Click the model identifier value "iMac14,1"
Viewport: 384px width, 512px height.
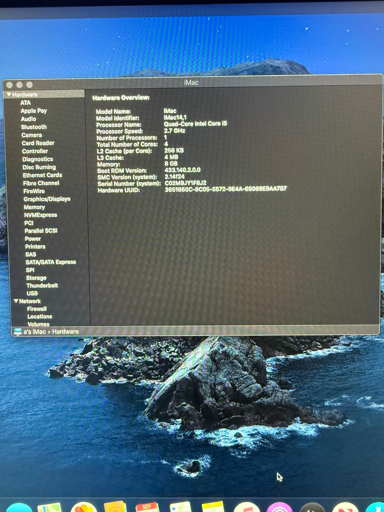click(175, 117)
